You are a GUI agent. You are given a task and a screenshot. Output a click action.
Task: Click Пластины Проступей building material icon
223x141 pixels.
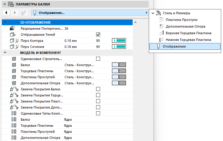[x=14, y=77]
